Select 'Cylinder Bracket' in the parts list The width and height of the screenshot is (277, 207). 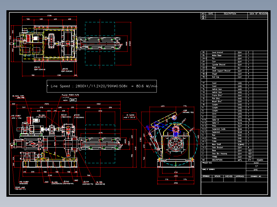(218, 65)
